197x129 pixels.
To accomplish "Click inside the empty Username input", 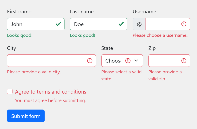I will pos(168,24).
